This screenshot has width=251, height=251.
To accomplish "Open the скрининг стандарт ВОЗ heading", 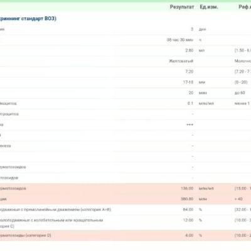I will tap(28, 18).
